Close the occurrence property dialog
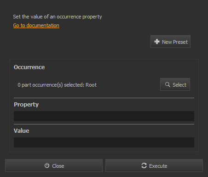This screenshot has width=208, height=177. point(54,165)
